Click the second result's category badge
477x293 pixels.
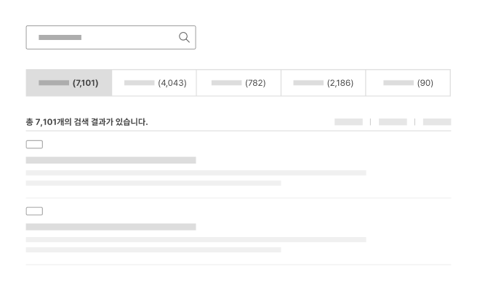[34, 211]
